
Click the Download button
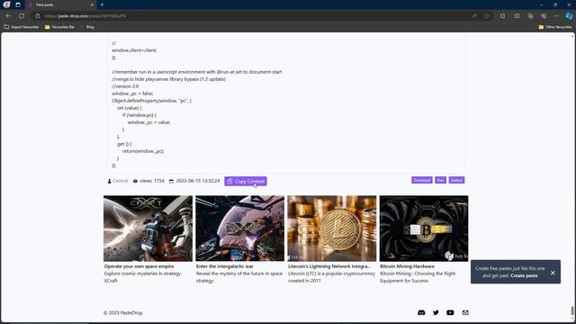click(422, 180)
